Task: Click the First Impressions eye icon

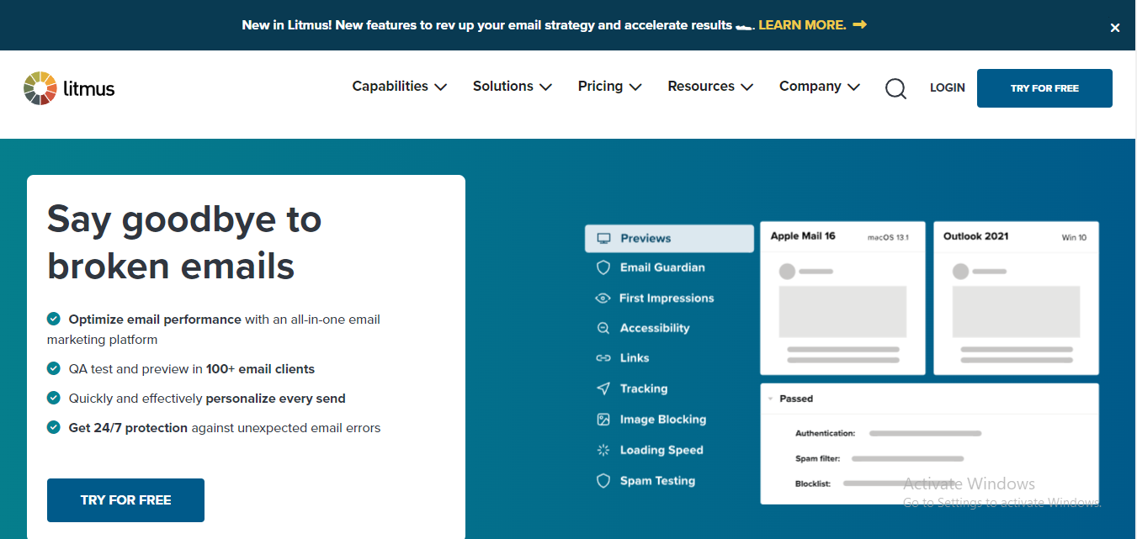Action: tap(603, 299)
